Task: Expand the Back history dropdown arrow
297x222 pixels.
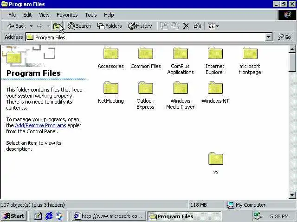Action: (31, 26)
